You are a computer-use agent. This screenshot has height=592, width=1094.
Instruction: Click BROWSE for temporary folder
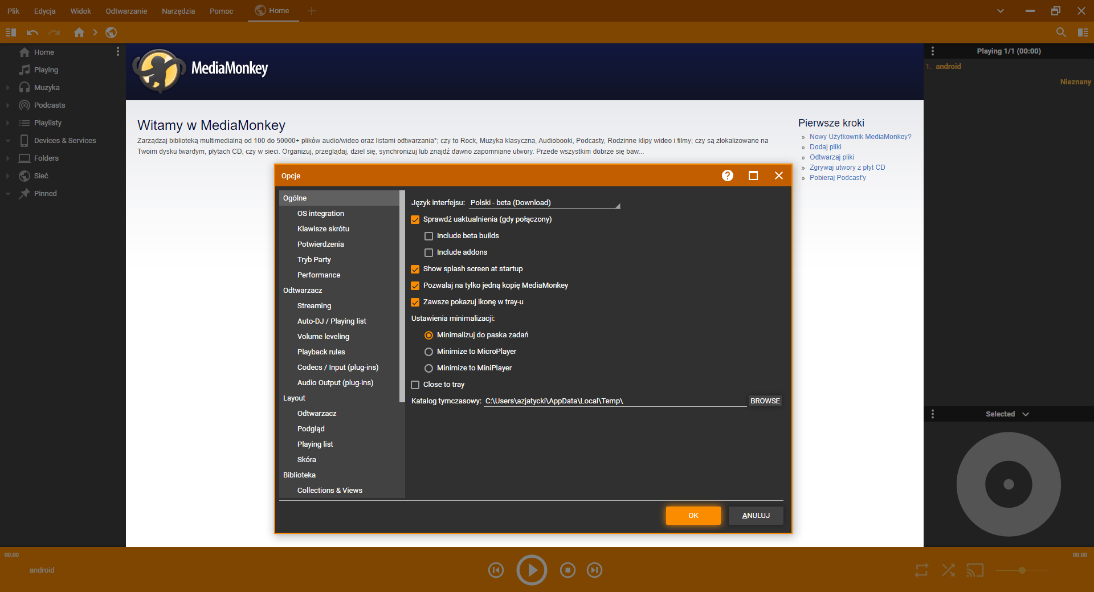tap(765, 401)
